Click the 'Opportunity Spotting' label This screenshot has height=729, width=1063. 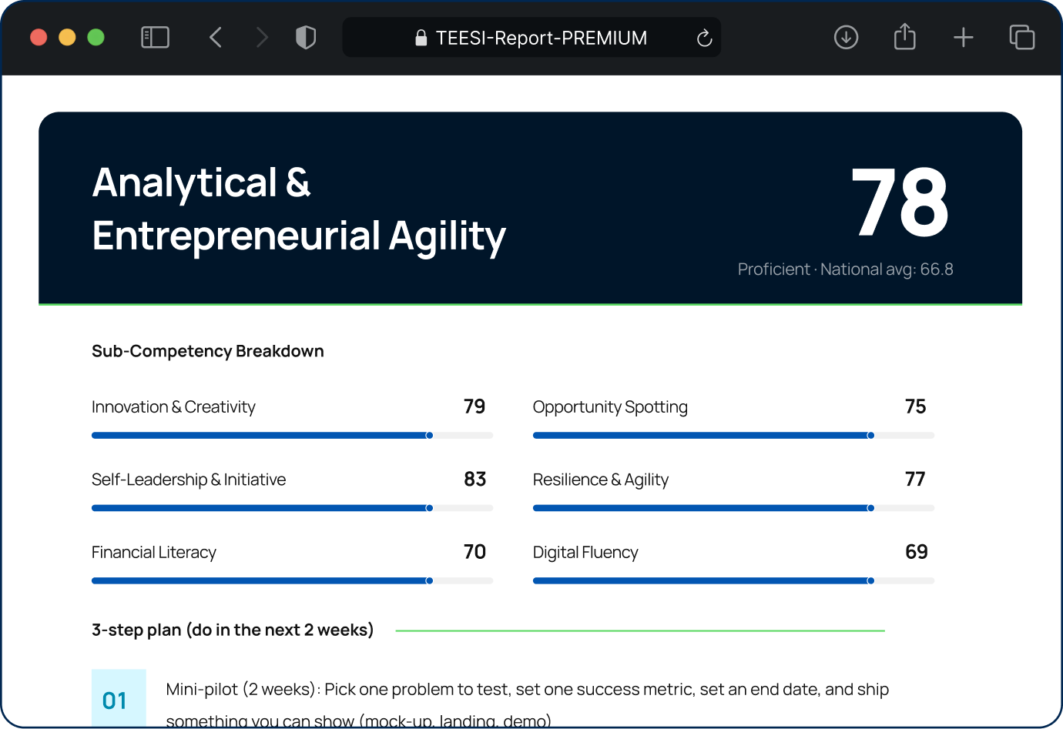pos(610,407)
